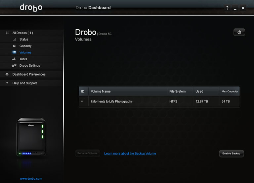Click the All Drobos grid icon
Viewport: 254px width, 183px height.
pos(7,33)
